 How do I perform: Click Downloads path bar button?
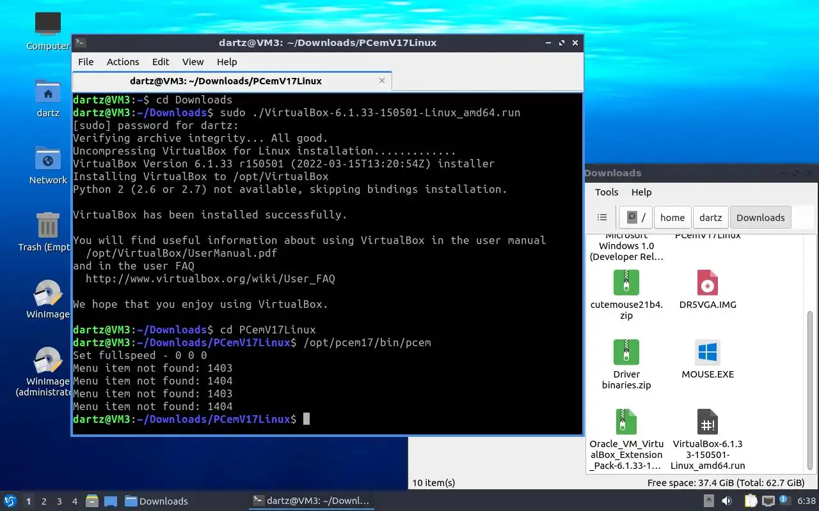(x=760, y=217)
